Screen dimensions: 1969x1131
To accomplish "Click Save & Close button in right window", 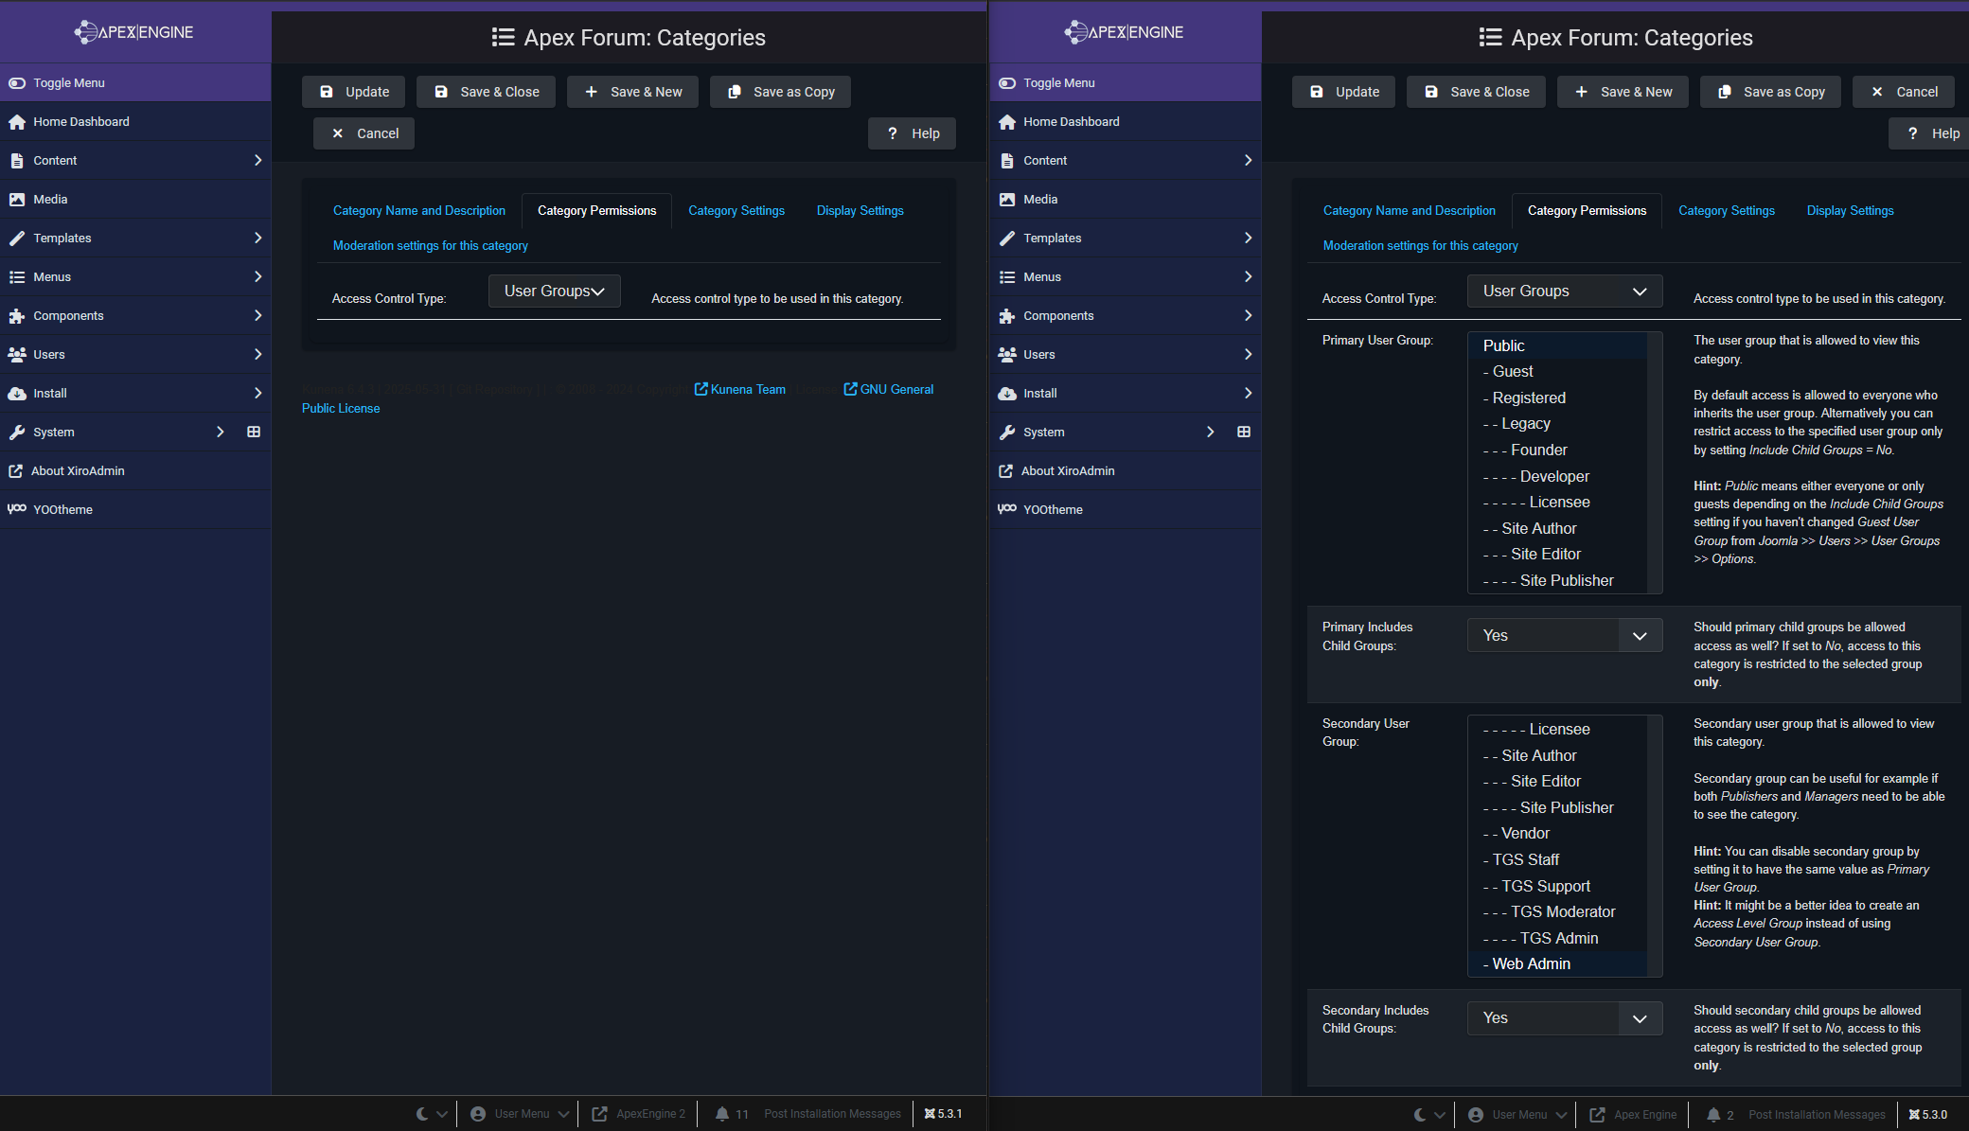I will (x=1476, y=92).
